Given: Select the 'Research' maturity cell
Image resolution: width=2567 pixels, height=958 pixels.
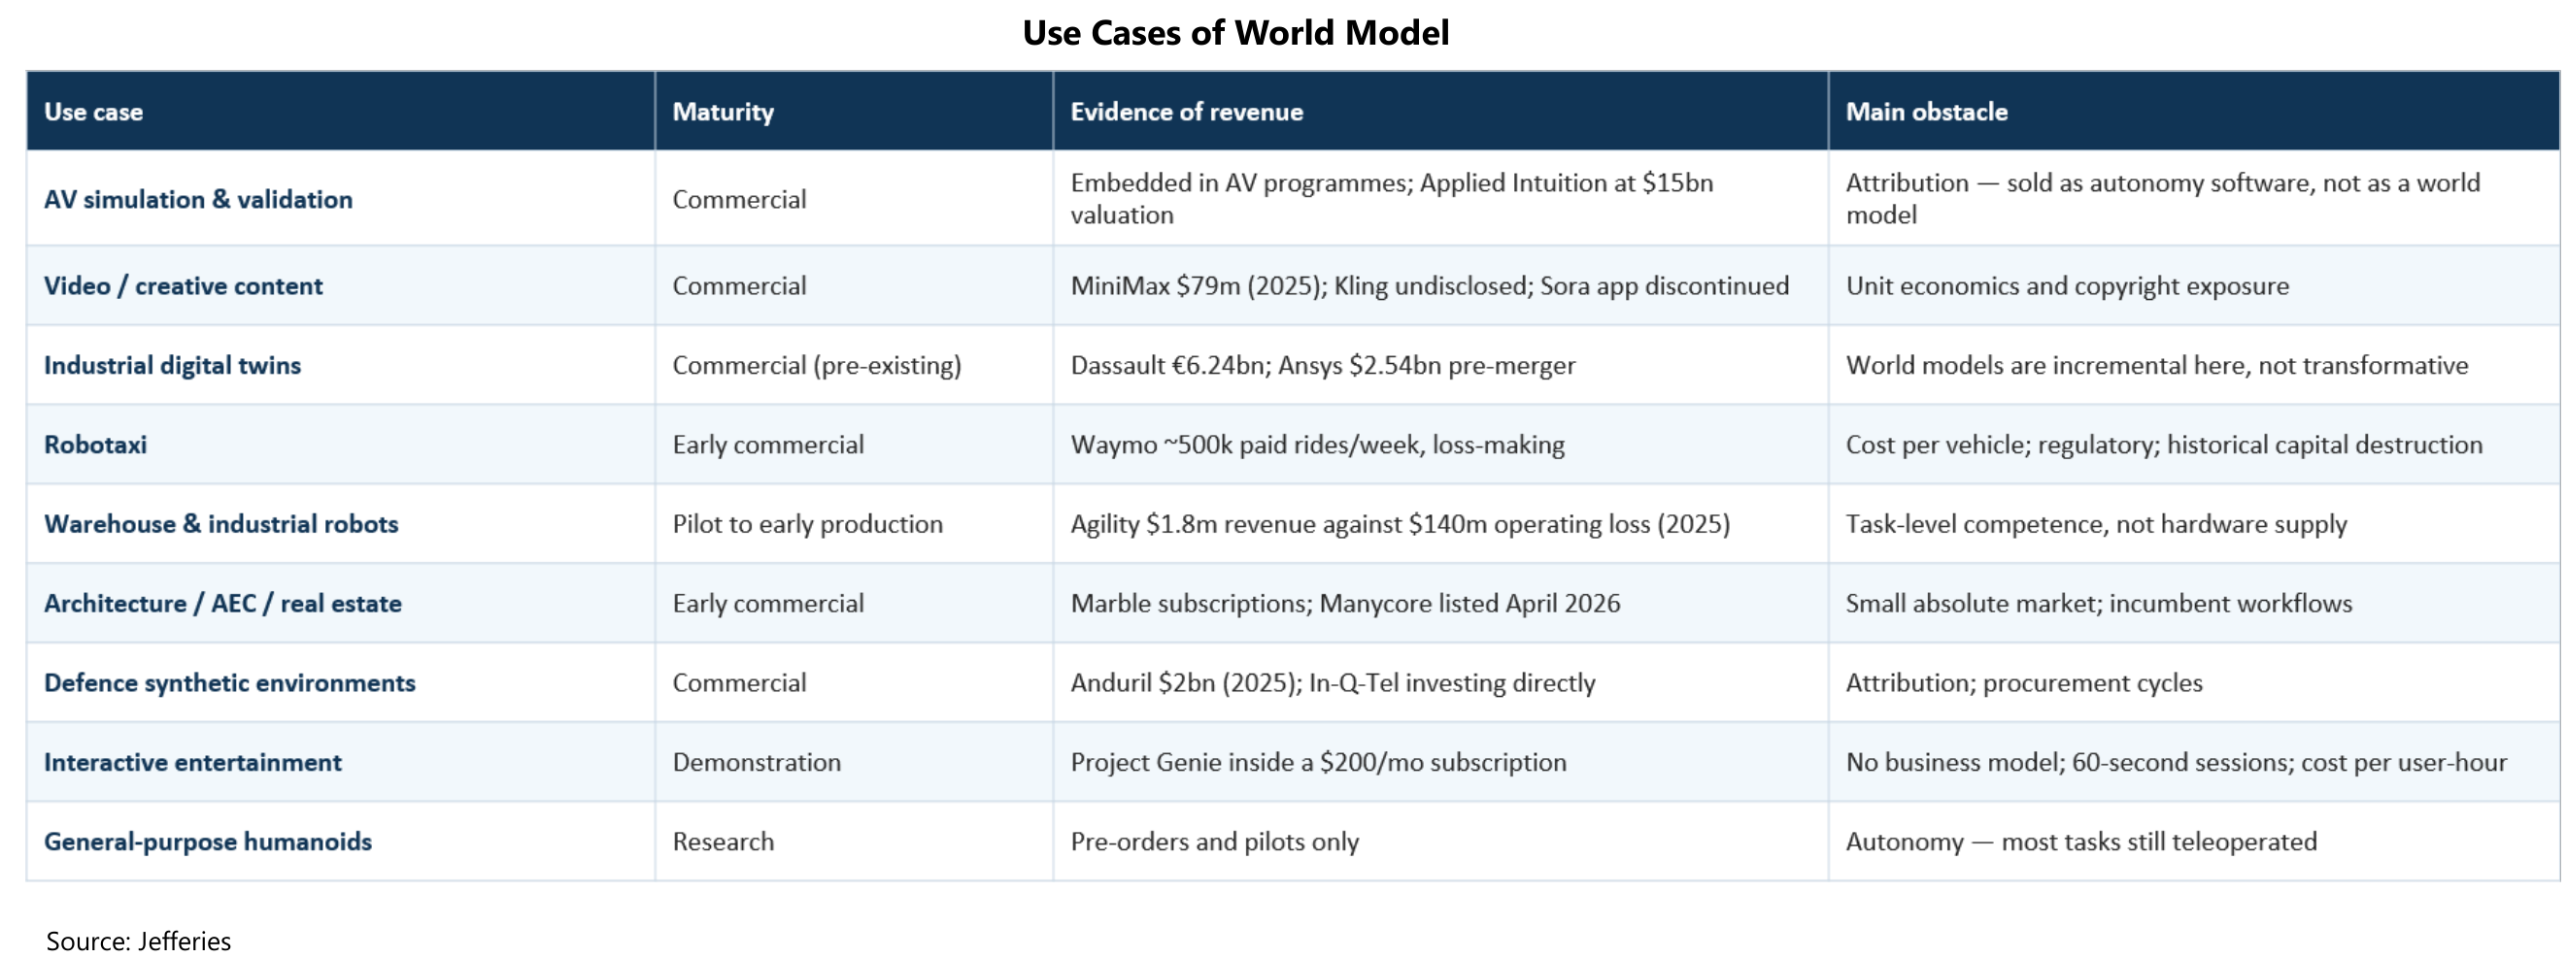Looking at the screenshot, I should point(724,842).
